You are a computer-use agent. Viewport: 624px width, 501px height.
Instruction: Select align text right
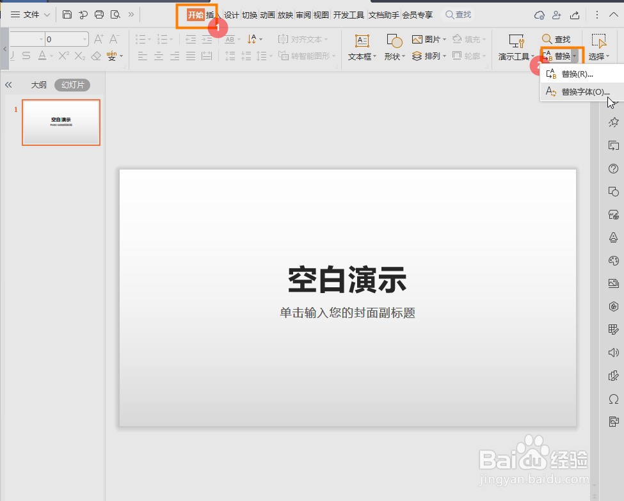(x=174, y=56)
